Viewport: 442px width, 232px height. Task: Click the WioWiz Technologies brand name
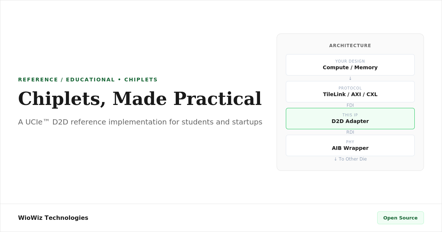[53, 218]
